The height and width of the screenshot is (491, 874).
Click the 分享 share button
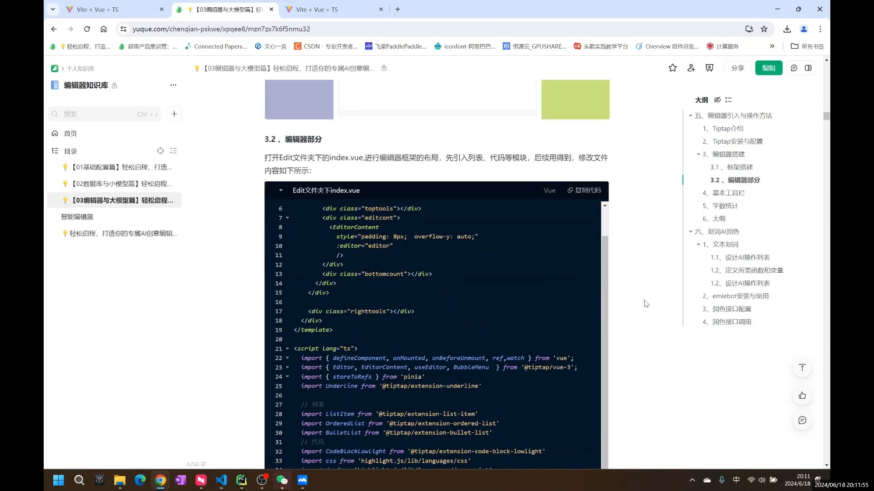(737, 68)
